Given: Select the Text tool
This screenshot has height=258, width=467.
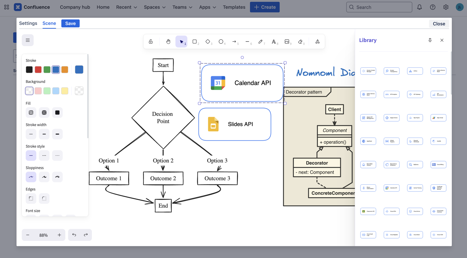Looking at the screenshot, I should coord(274,42).
